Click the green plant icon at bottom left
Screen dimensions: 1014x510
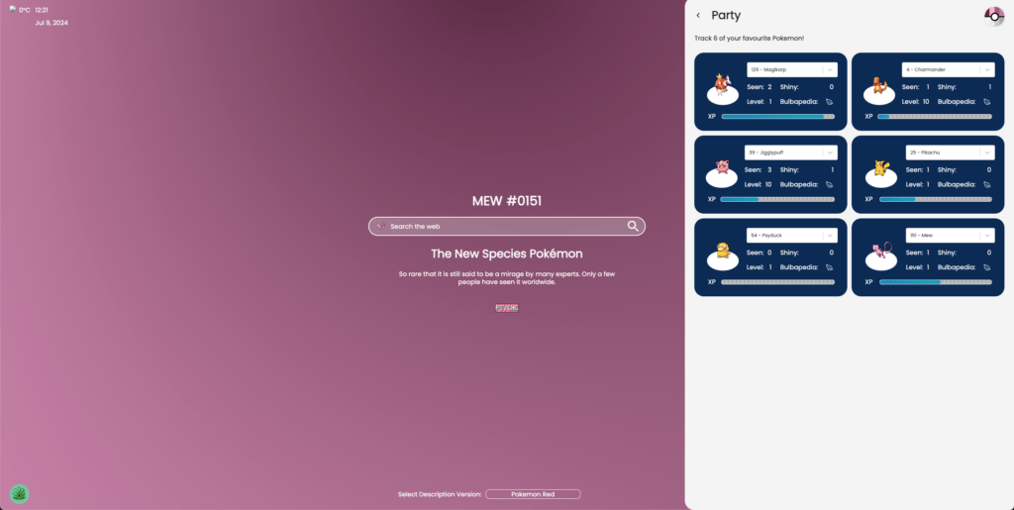point(20,494)
